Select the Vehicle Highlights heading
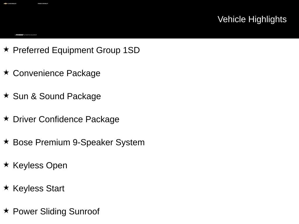Image resolution: width=299 pixels, height=224 pixels. tap(252, 19)
